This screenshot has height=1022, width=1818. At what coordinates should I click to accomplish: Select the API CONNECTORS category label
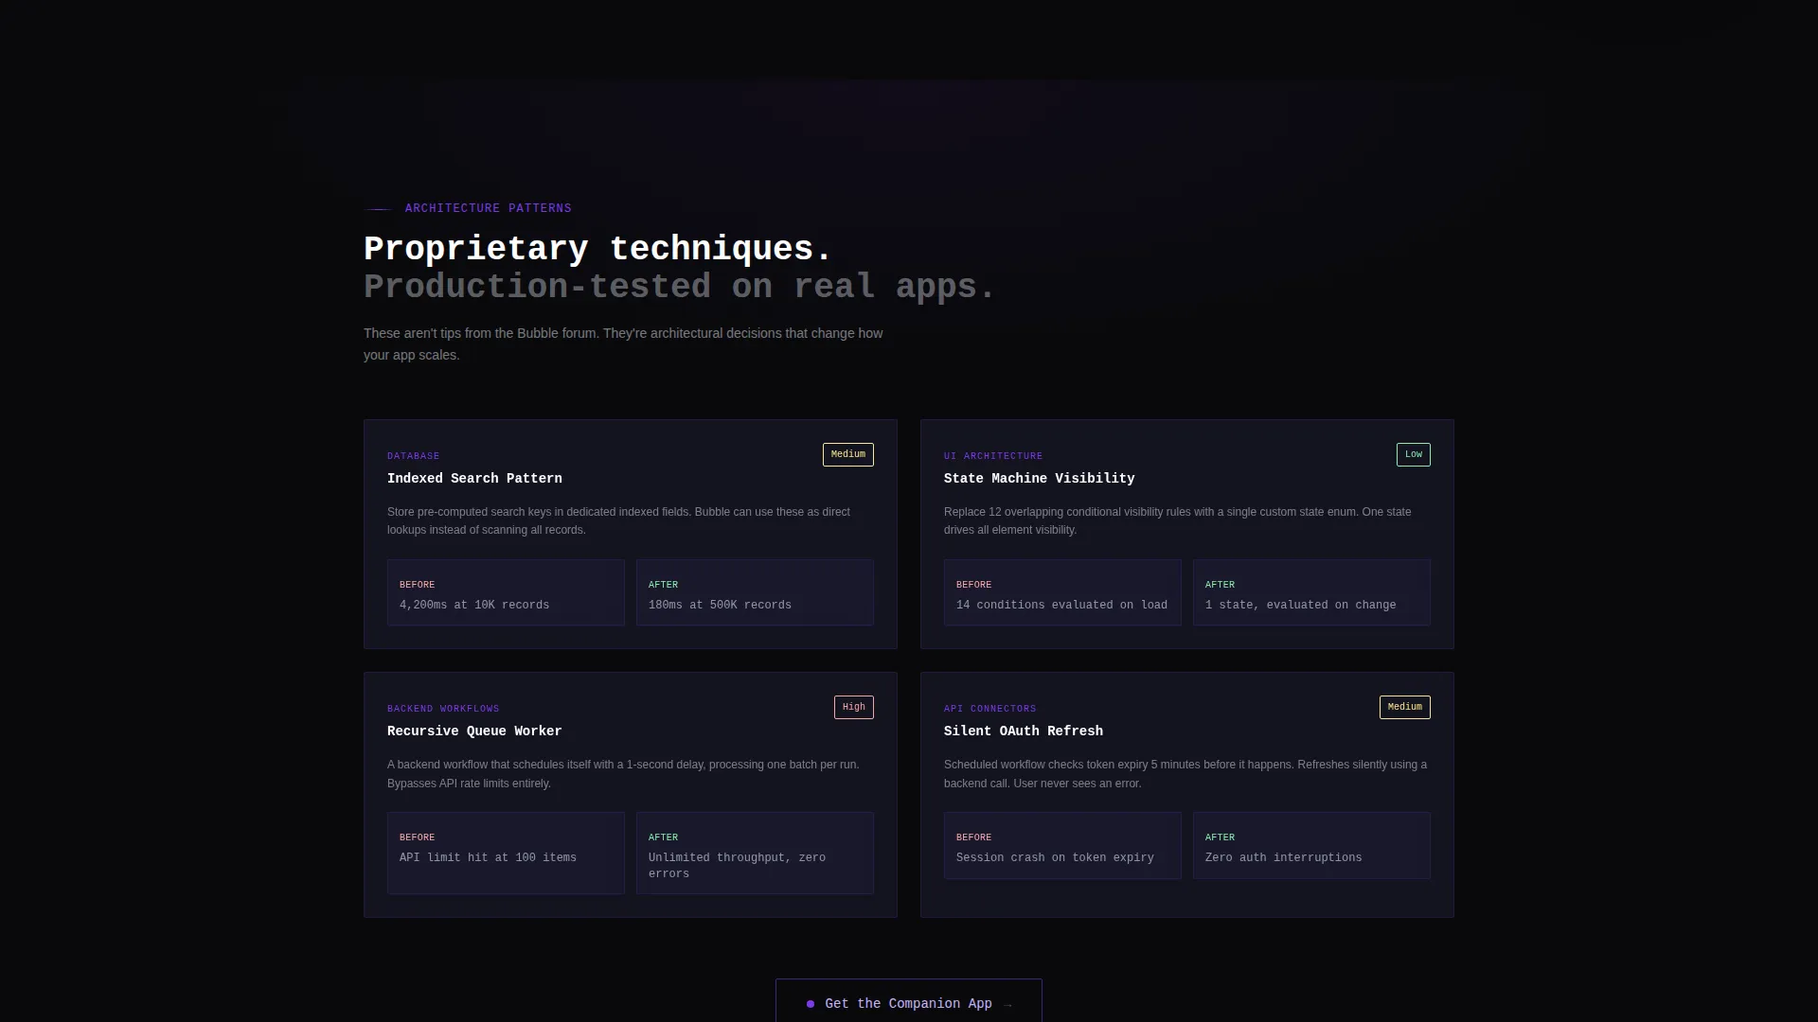click(x=989, y=709)
